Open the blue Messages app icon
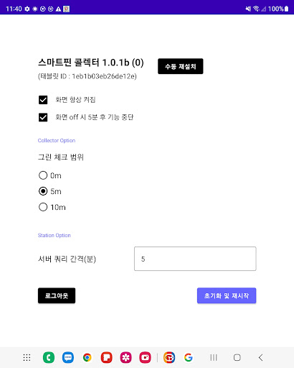Image resolution: width=294 pixels, height=368 pixels. point(68,357)
